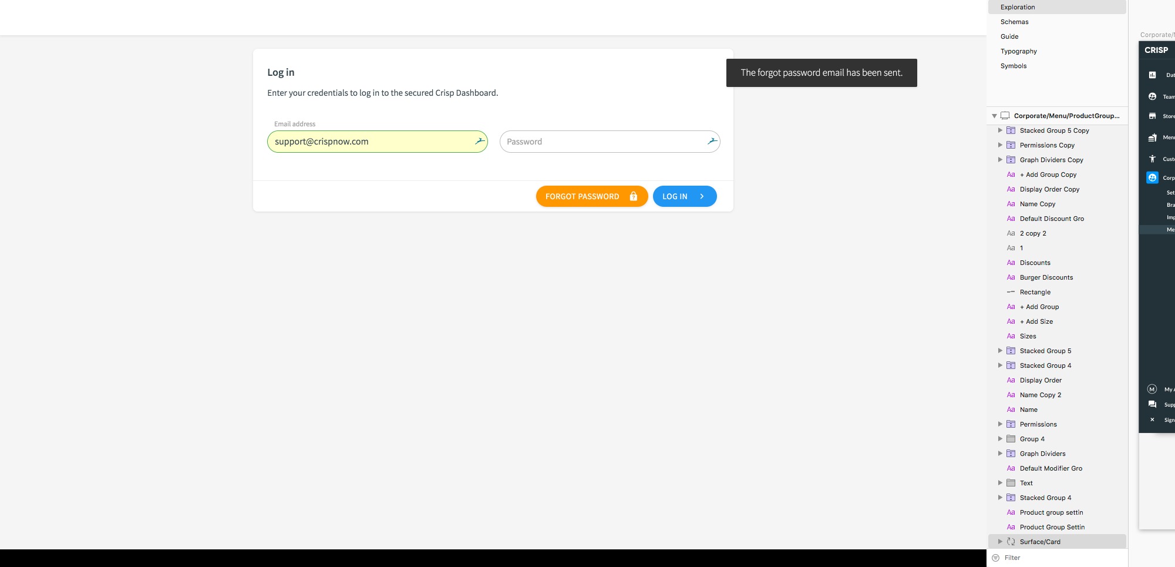Expand the Graph Dividers Copy layer arrow
This screenshot has width=1175, height=567.
[1000, 160]
